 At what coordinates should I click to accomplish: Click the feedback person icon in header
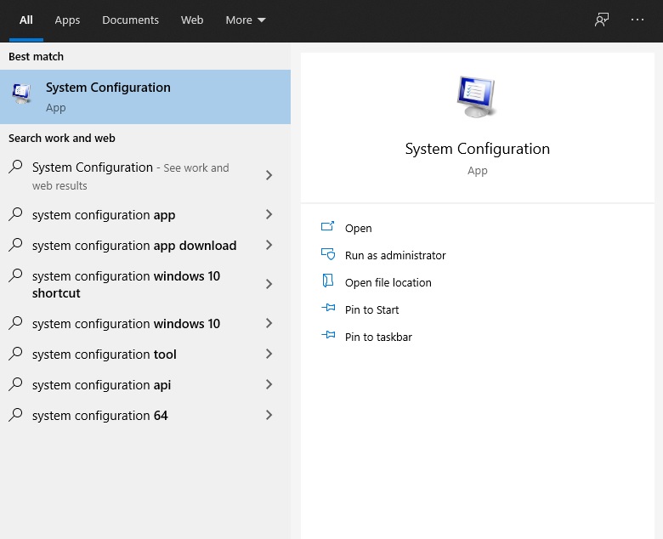(602, 20)
